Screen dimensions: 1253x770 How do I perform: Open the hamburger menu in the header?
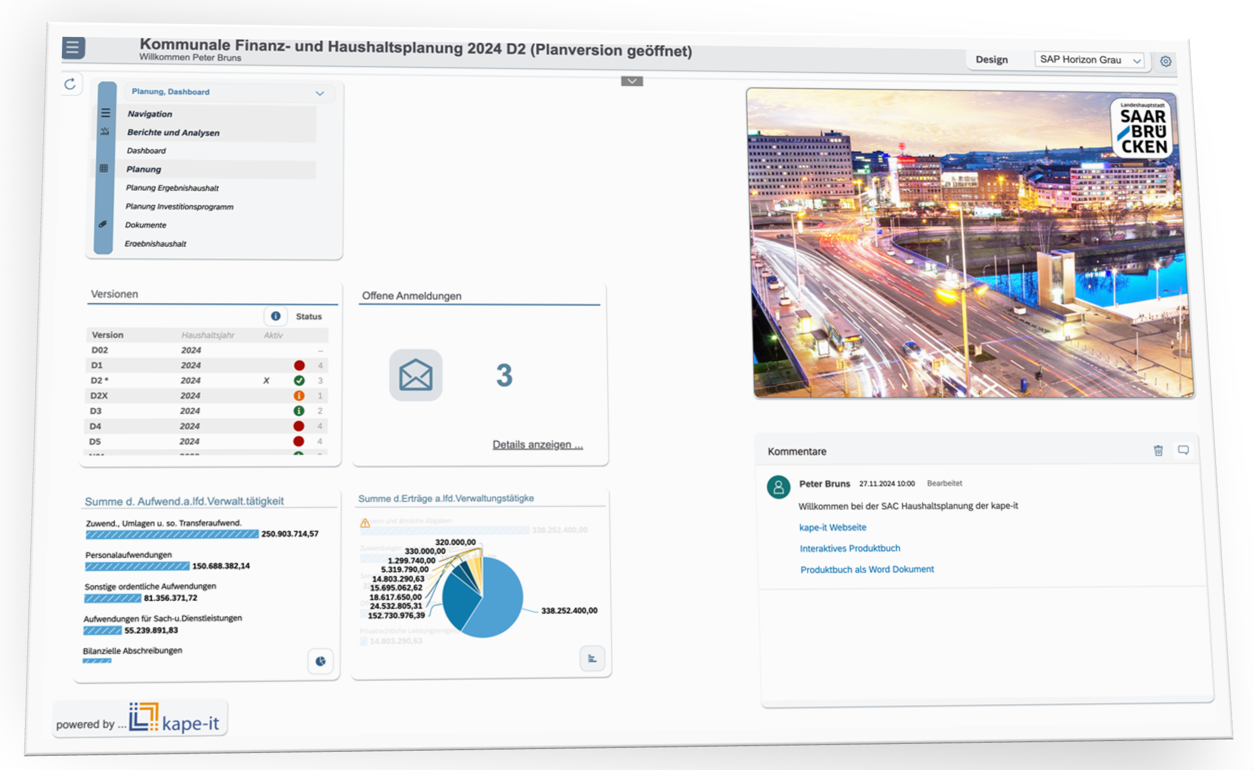point(73,48)
